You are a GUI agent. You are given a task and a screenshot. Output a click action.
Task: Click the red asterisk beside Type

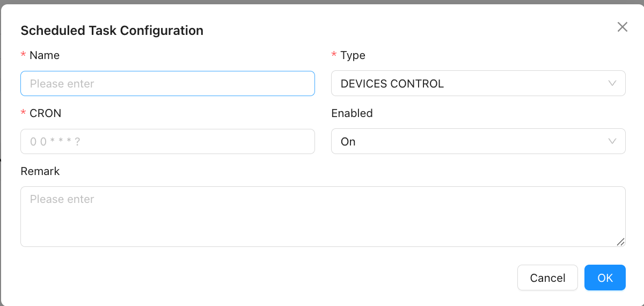[x=334, y=55]
